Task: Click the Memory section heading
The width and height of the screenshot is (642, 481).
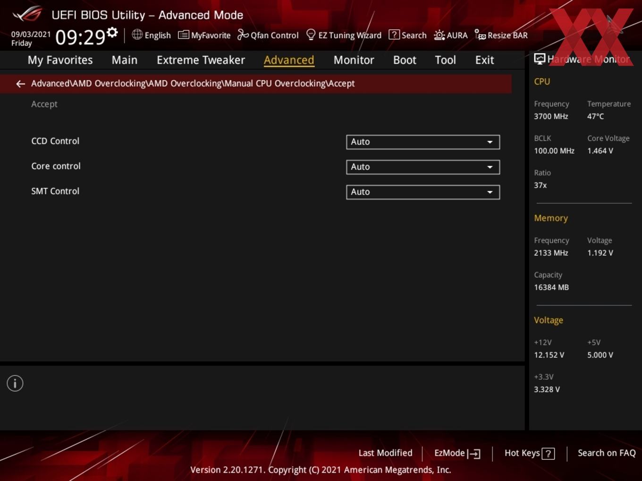Action: pos(551,218)
